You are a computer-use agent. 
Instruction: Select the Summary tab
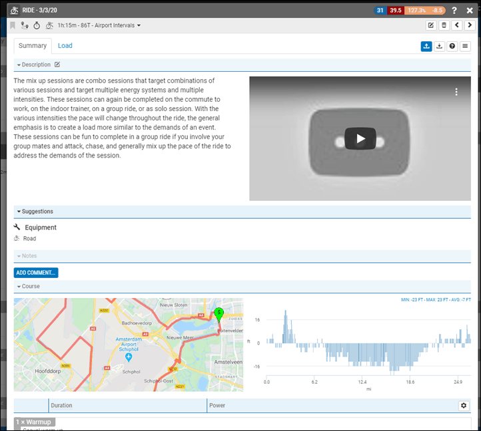[x=33, y=46]
